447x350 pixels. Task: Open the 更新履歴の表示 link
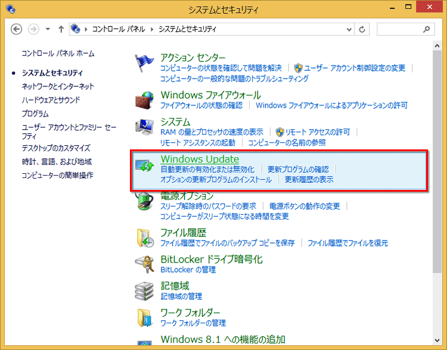pyautogui.click(x=309, y=180)
